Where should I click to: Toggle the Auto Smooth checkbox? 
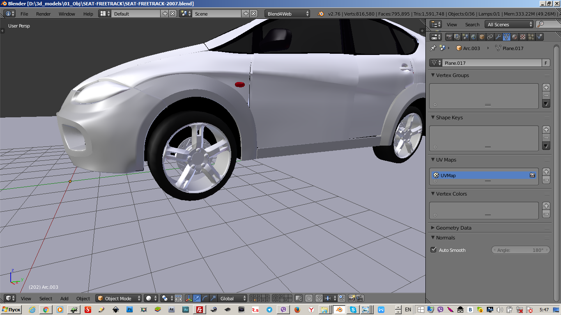pyautogui.click(x=433, y=250)
